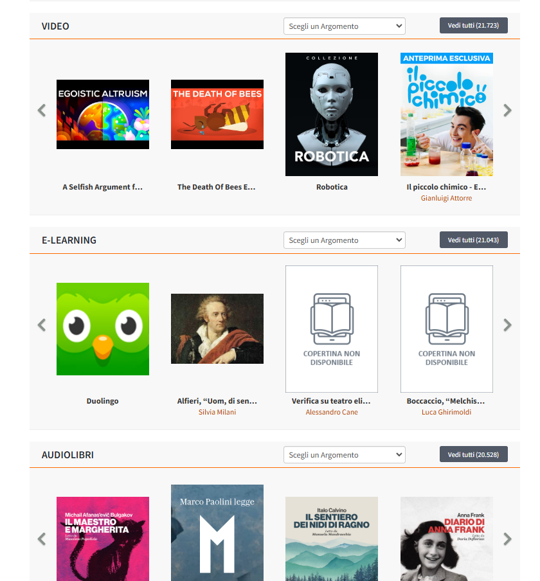
Task: Go to previous items in Video carousel
Action: 42,111
